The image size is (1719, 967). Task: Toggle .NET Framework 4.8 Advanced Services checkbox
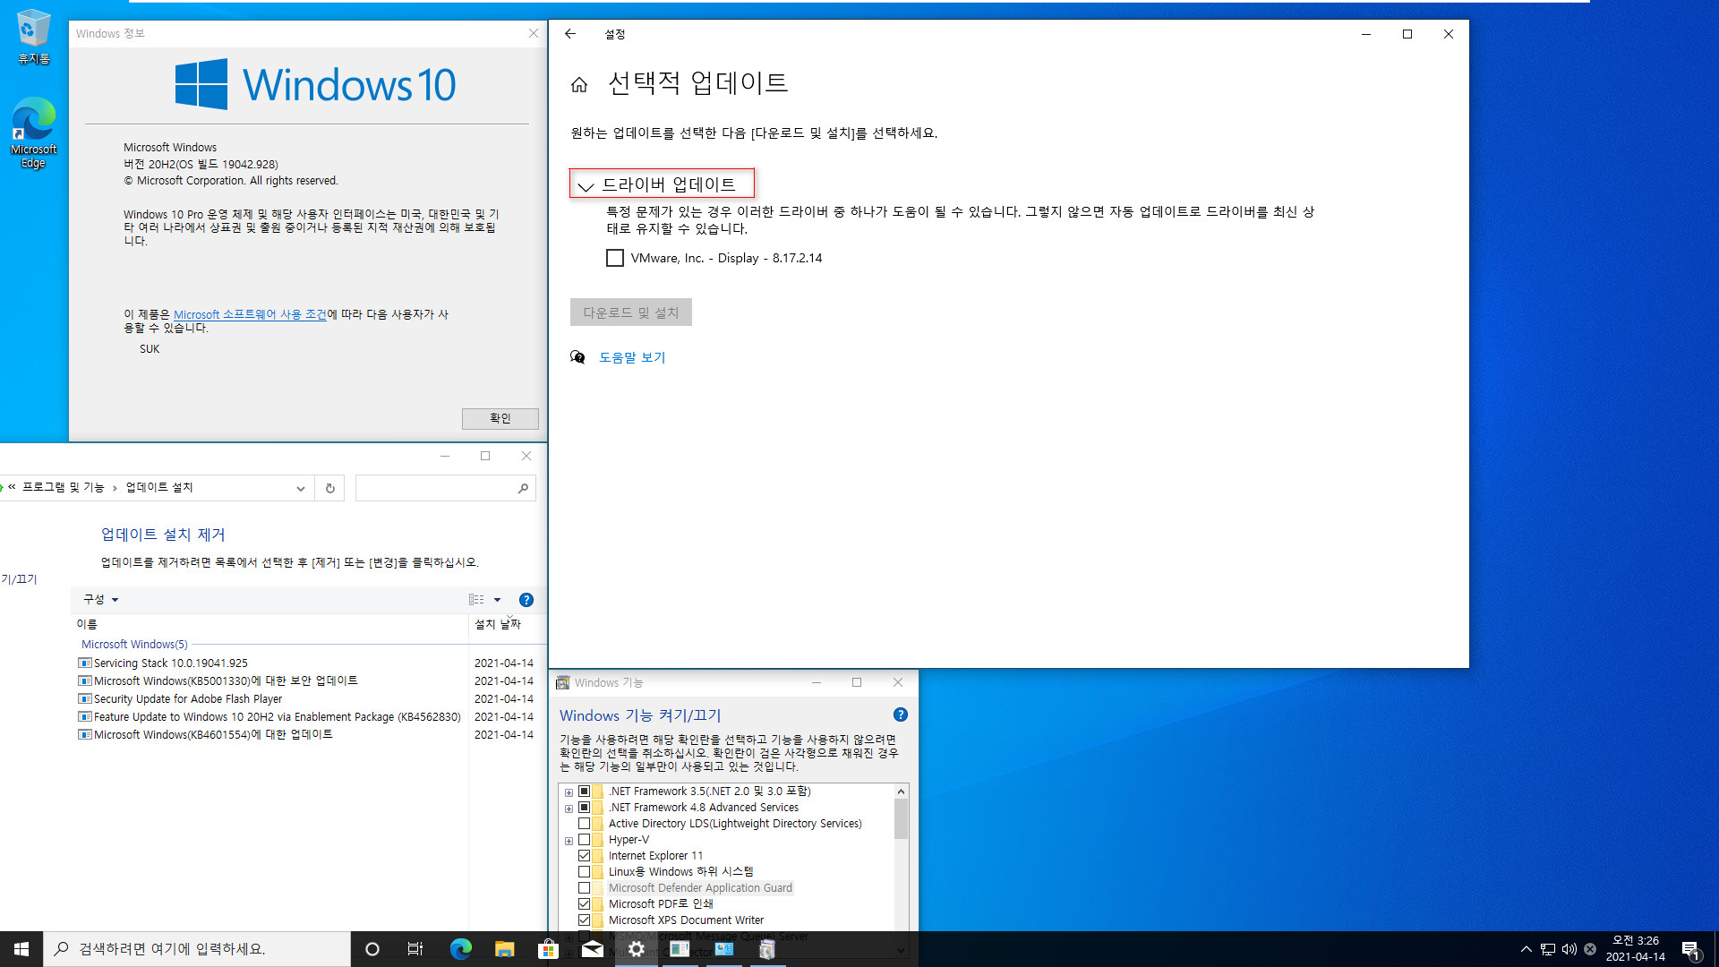(x=585, y=808)
